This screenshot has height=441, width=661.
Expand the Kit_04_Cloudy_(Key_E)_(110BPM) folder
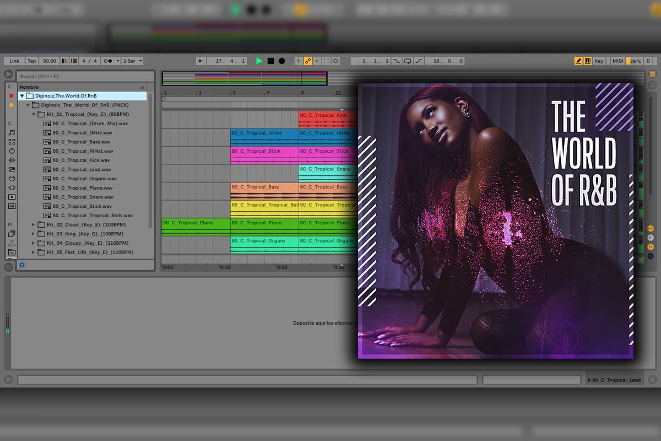pyautogui.click(x=34, y=243)
